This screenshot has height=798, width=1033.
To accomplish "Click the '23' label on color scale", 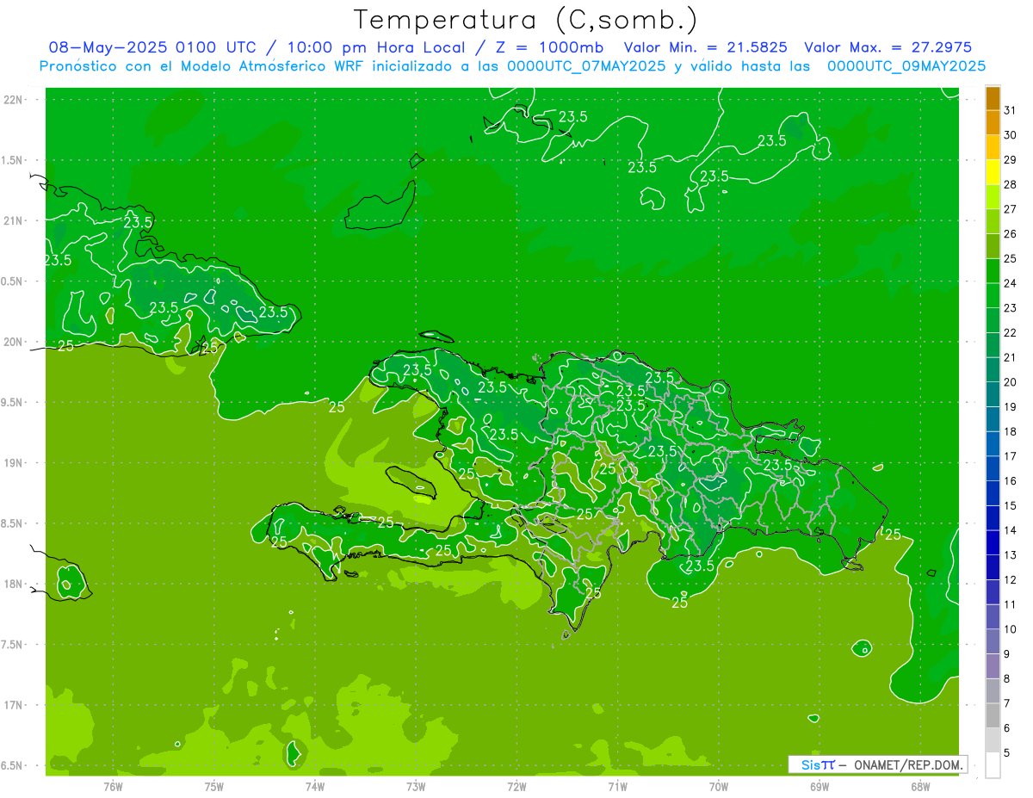I will tap(1010, 308).
